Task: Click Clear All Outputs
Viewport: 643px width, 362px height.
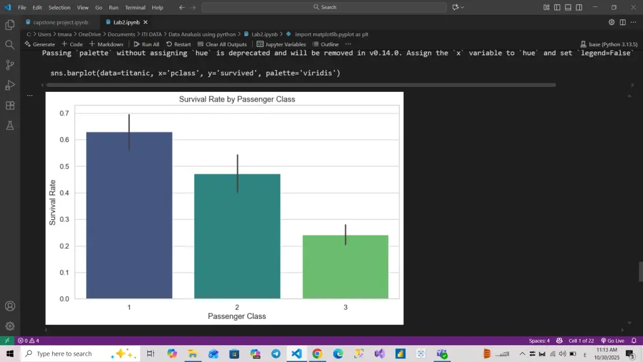Action: [x=222, y=44]
